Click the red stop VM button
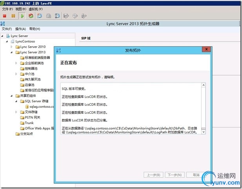This screenshot has height=189, width=242. click(x=4, y=16)
